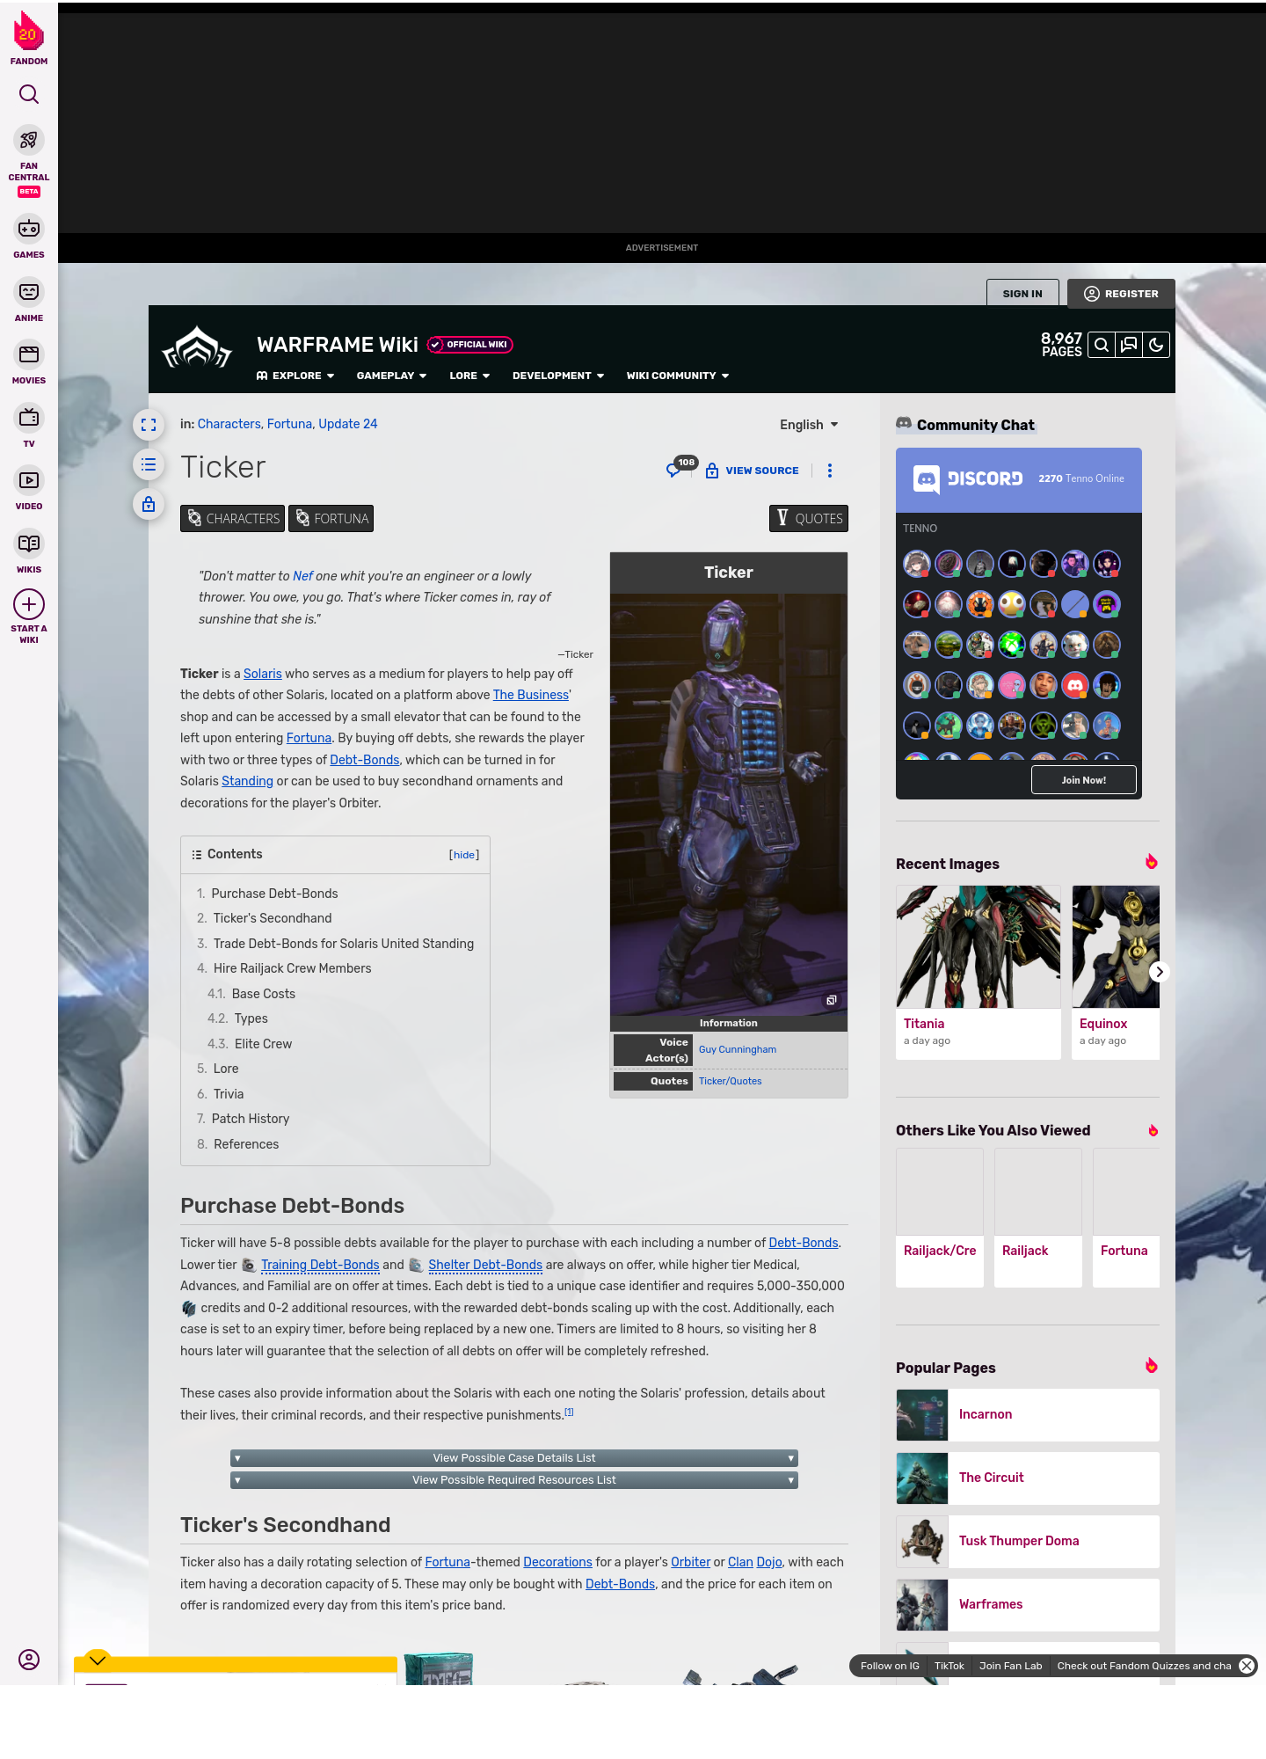
Task: Dismiss the bottom notification bar
Action: tap(1247, 1666)
